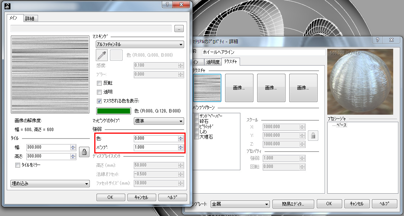Click the scale lock icon
The width and height of the screenshot is (404, 216).
coord(313,135)
